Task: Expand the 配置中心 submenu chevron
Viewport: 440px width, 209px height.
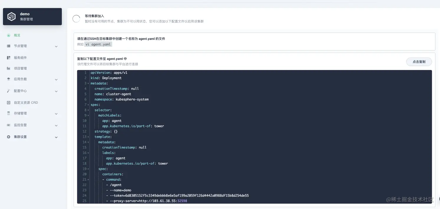Action: coord(56,91)
